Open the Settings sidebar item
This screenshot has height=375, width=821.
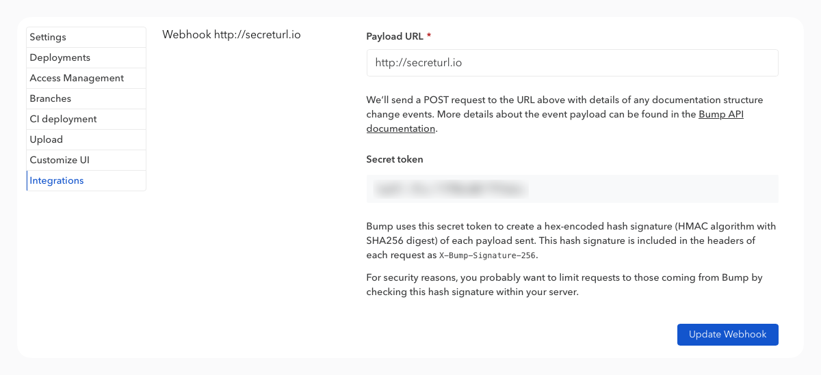[x=48, y=37]
